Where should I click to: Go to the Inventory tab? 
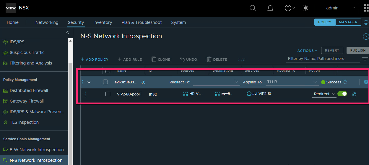click(103, 22)
